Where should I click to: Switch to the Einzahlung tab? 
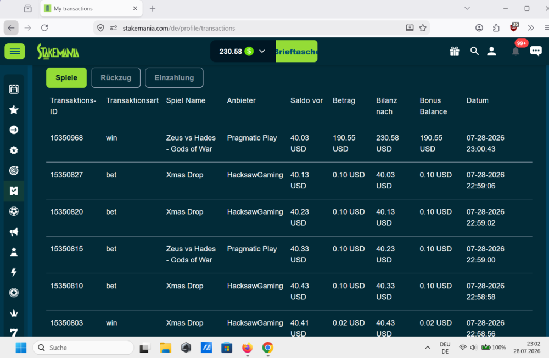(175, 78)
